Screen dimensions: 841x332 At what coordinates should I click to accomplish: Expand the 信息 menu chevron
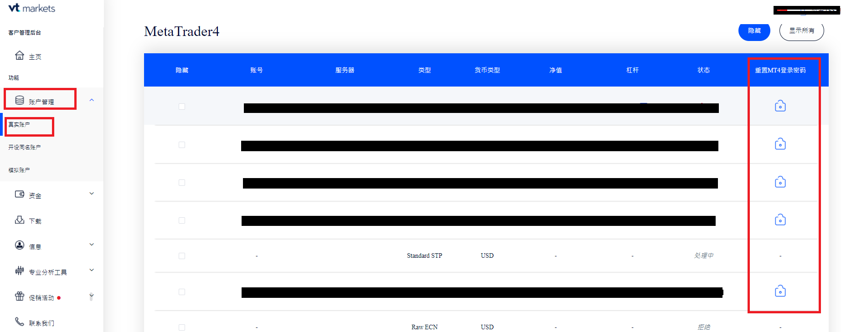[x=92, y=245]
